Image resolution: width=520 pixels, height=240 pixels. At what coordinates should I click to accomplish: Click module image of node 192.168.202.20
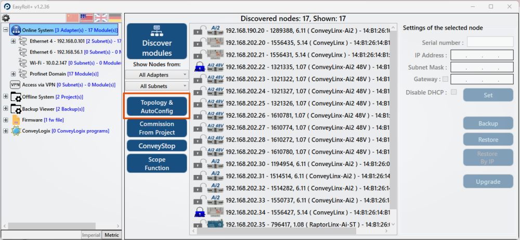pos(215,43)
